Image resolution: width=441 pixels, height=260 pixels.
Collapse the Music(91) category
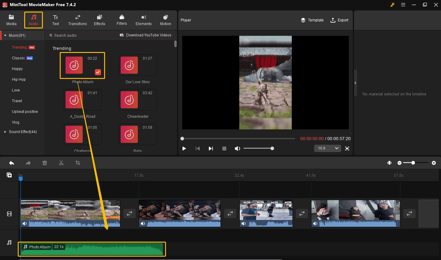coord(5,35)
